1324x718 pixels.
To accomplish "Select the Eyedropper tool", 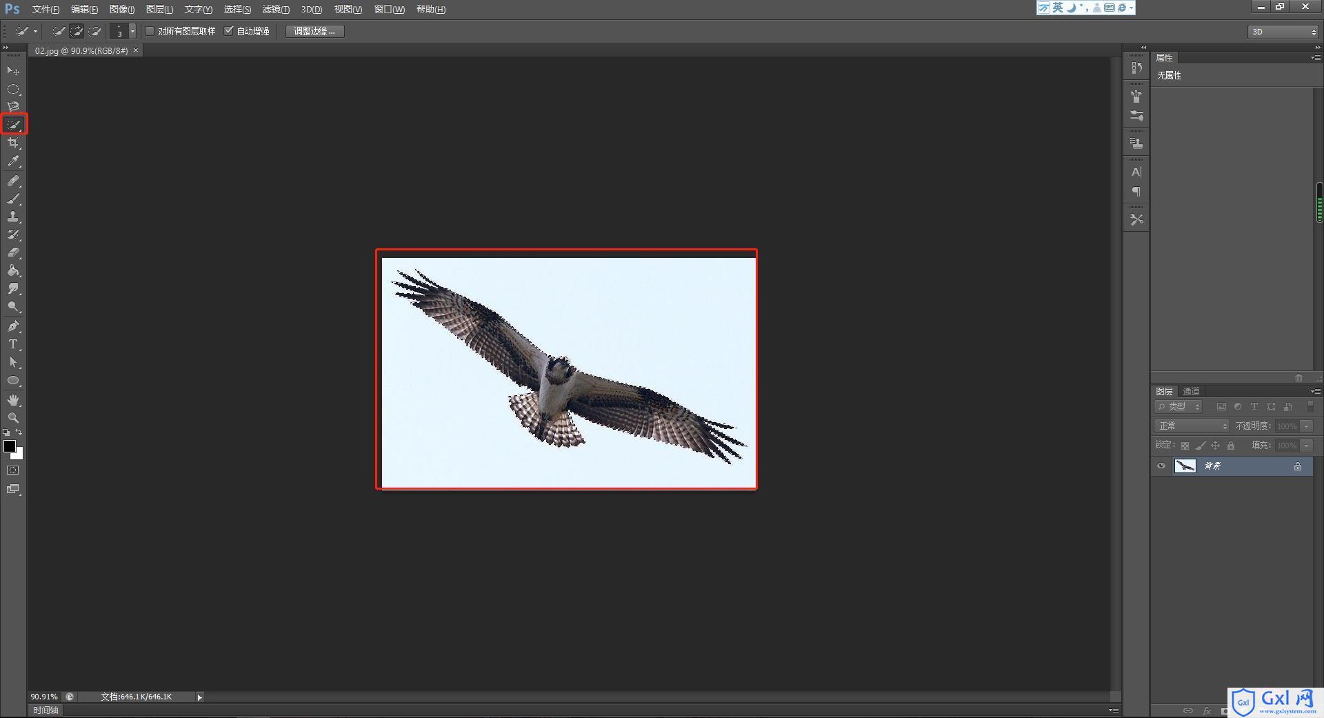I will [x=13, y=161].
